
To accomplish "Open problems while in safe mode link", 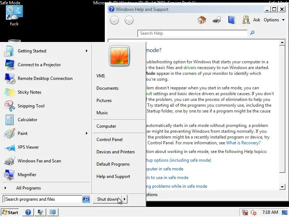I will [x=177, y=186].
